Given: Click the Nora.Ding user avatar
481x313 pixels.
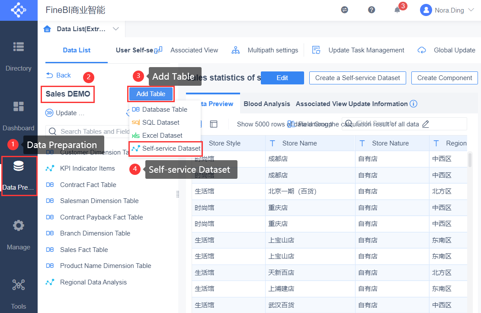Looking at the screenshot, I should 426,10.
